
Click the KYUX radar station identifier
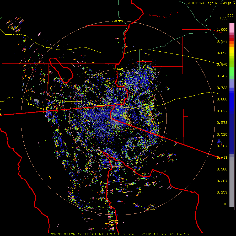146,234
